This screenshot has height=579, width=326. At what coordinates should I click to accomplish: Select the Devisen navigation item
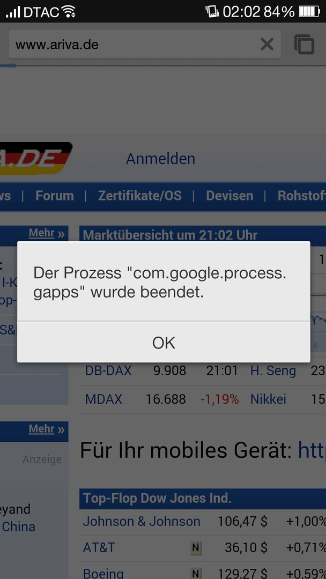click(229, 196)
